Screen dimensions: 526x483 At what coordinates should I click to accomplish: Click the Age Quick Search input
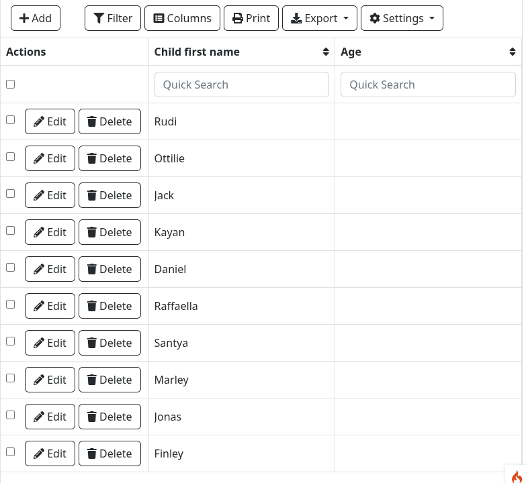[x=428, y=85]
